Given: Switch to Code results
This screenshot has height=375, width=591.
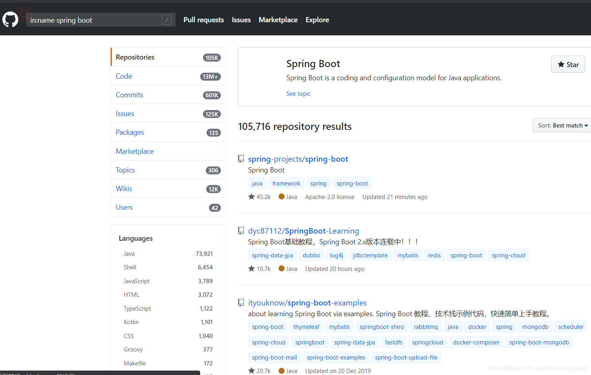Looking at the screenshot, I should point(168,76).
